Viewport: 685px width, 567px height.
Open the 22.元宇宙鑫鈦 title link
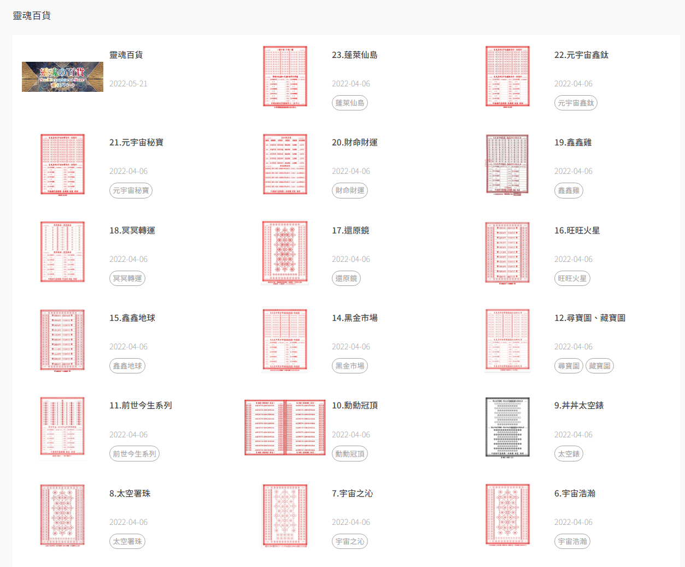pos(581,55)
